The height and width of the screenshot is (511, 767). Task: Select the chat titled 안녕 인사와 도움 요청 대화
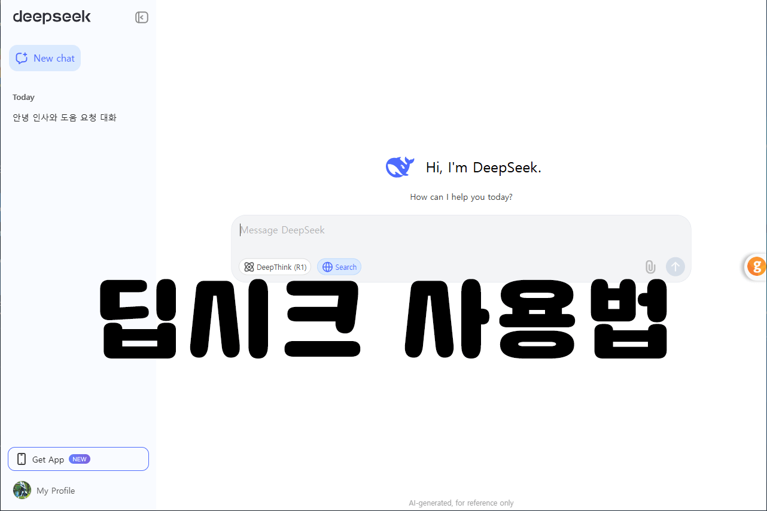[64, 117]
